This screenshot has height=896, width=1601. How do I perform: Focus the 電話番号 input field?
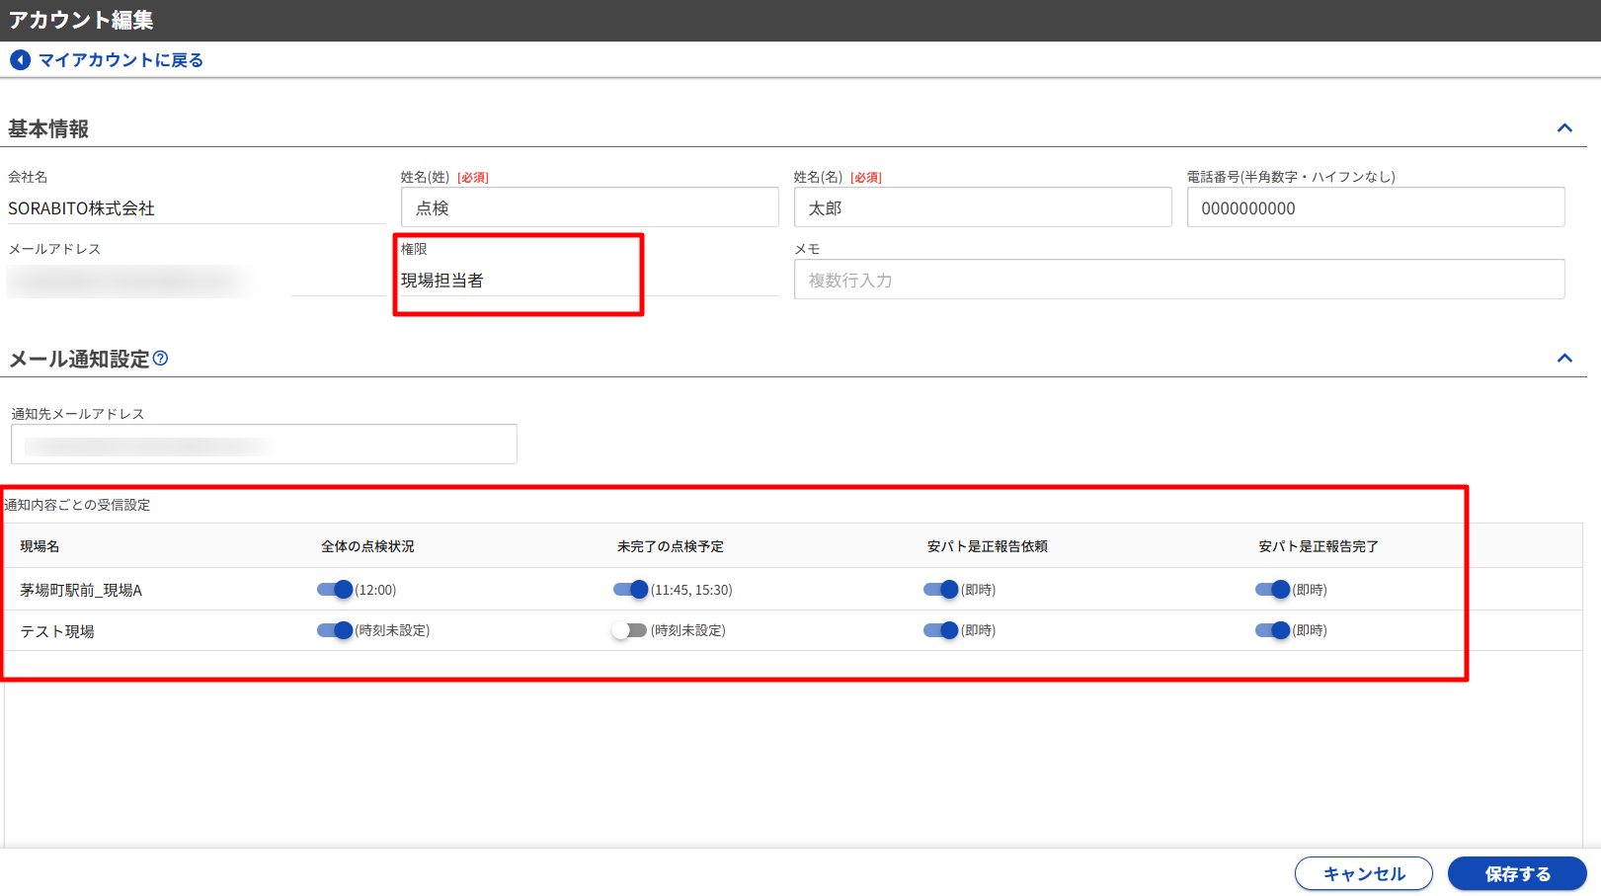click(1375, 208)
